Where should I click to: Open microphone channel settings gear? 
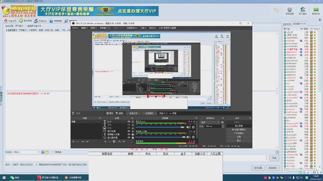[x=193, y=127]
